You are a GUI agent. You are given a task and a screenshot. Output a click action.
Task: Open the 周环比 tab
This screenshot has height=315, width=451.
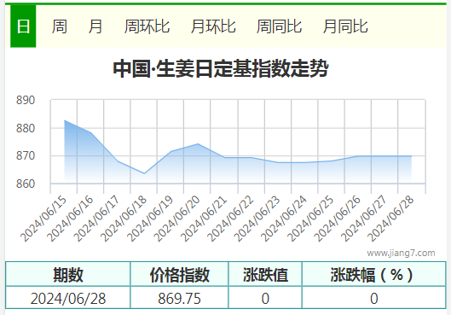tap(147, 26)
